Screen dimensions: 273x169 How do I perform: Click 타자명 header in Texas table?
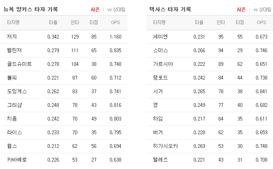coord(159,22)
